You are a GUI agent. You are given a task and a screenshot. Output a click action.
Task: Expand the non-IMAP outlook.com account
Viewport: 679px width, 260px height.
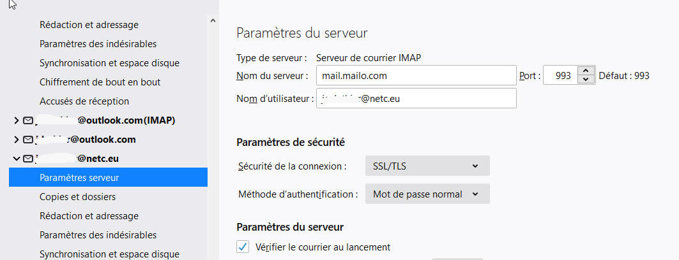coord(17,140)
